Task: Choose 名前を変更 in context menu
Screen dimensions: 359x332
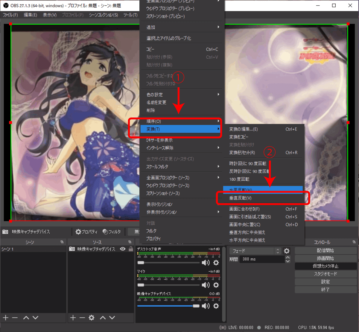Action: pyautogui.click(x=182, y=102)
